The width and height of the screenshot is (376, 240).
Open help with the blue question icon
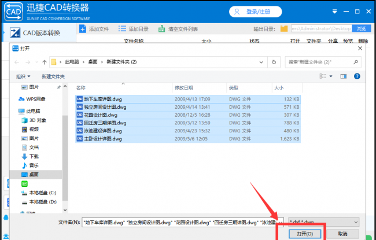(x=357, y=76)
